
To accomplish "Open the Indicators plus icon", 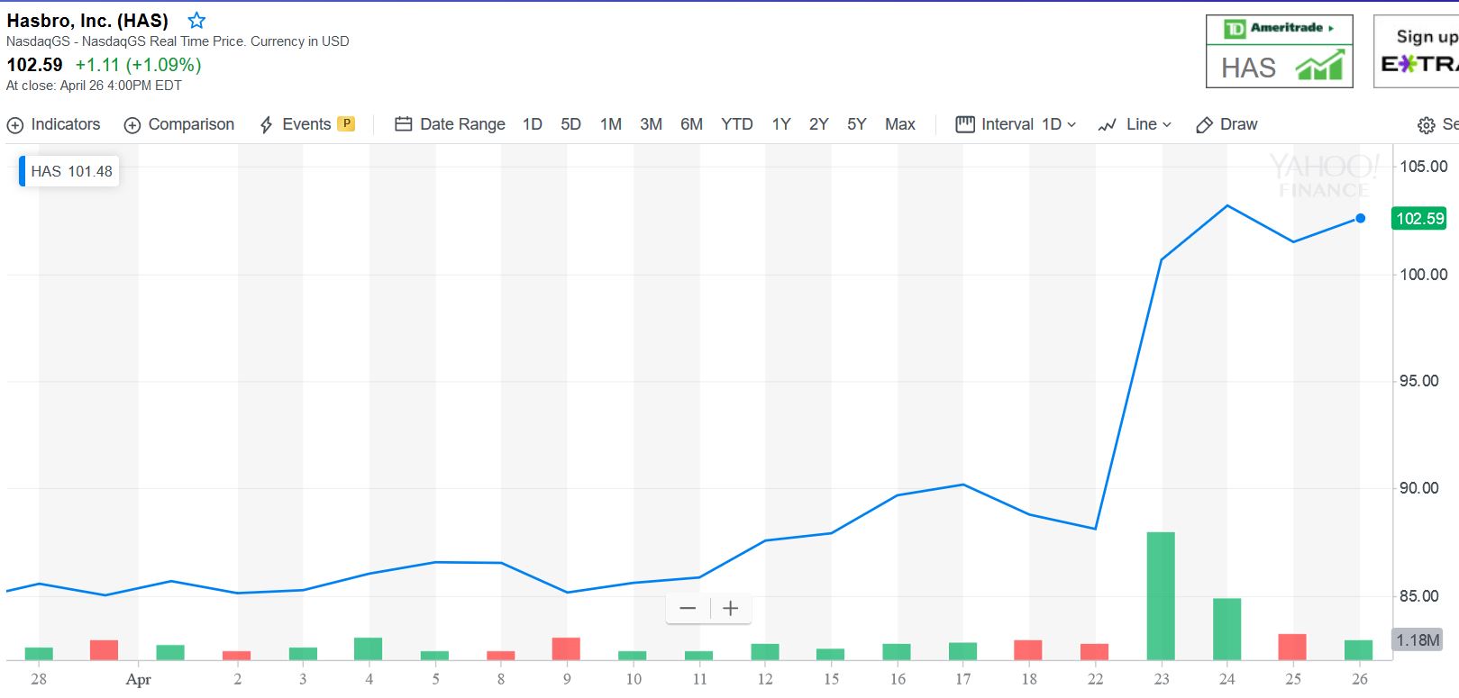I will 15,125.
